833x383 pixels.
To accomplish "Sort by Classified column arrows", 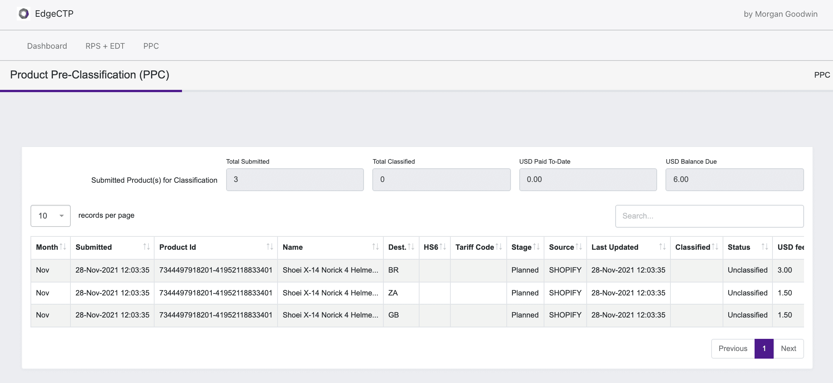I will tap(715, 247).
